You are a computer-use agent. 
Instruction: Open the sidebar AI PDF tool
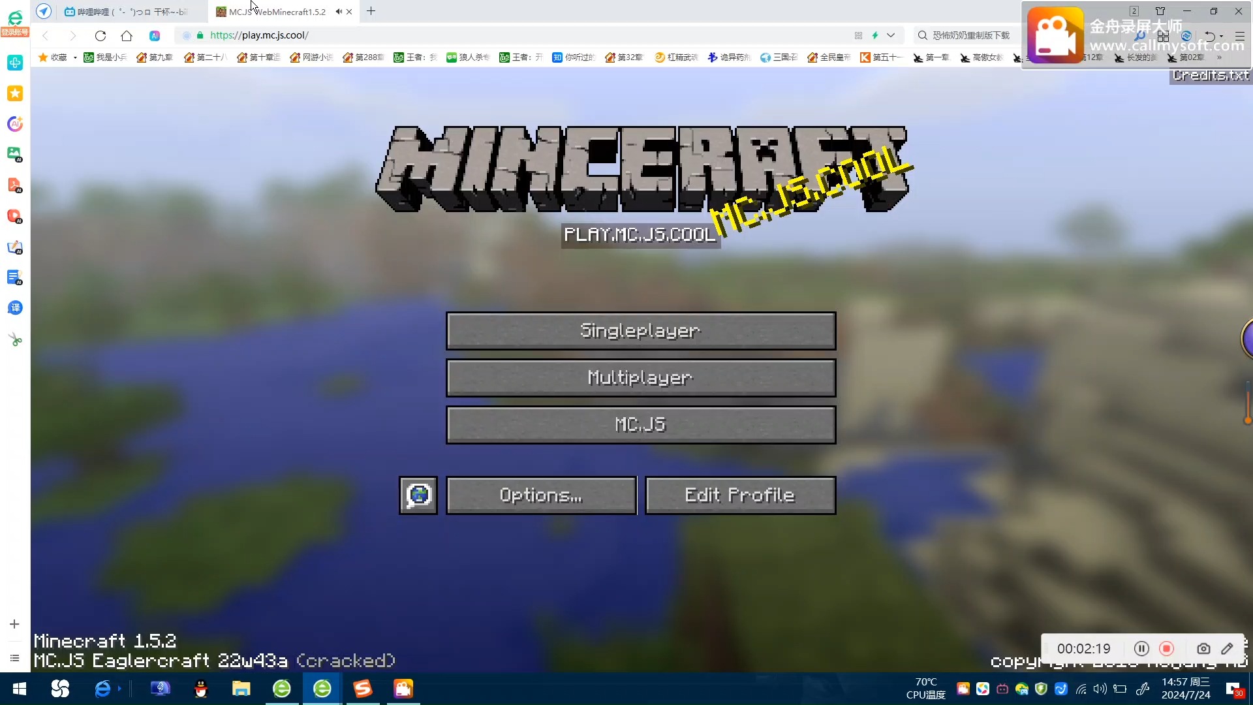pyautogui.click(x=15, y=185)
